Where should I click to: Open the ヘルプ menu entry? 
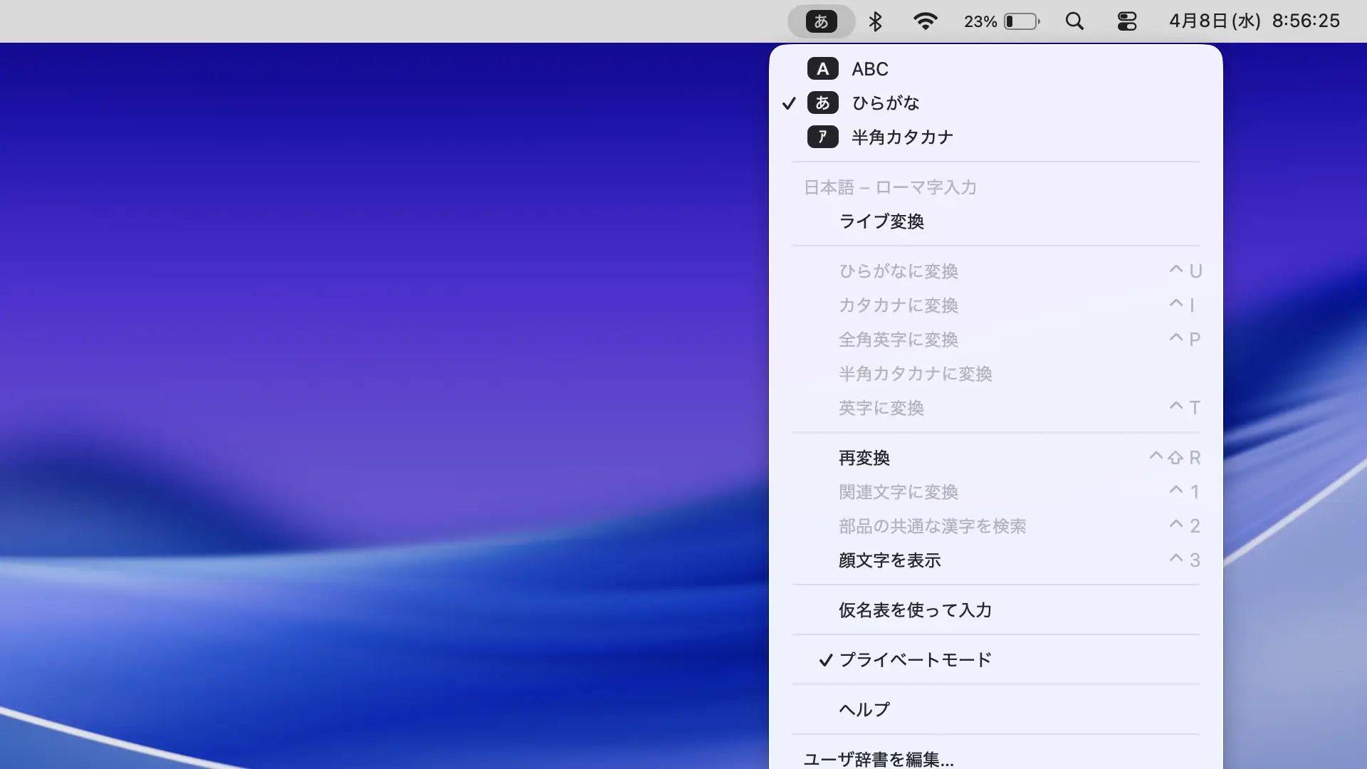864,710
